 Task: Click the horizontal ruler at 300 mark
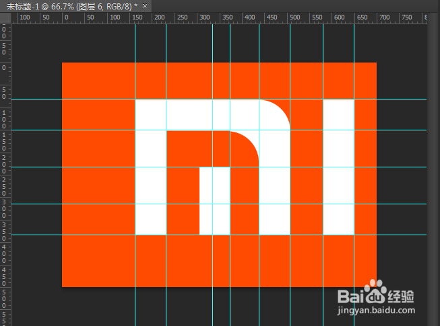[x=204, y=17]
